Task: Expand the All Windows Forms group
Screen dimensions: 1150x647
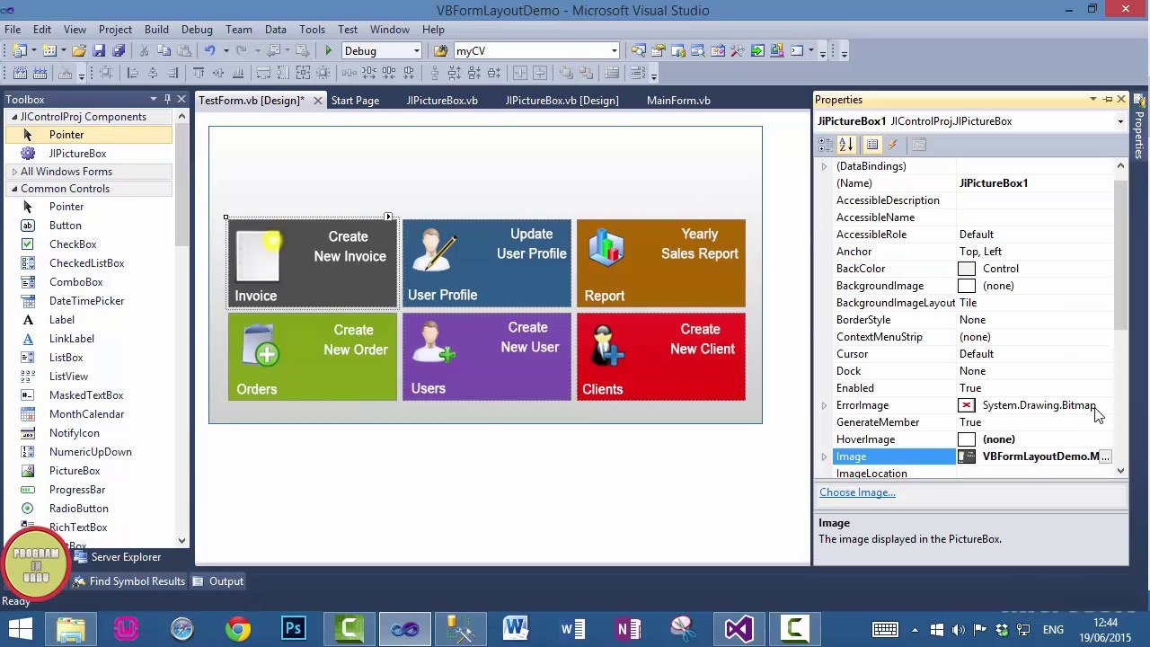Action: pyautogui.click(x=14, y=172)
